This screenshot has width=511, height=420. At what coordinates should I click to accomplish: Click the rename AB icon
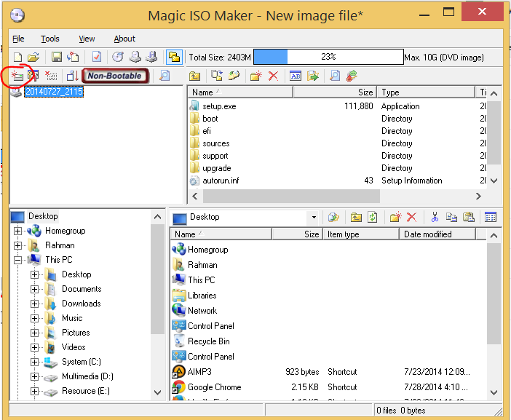point(296,76)
